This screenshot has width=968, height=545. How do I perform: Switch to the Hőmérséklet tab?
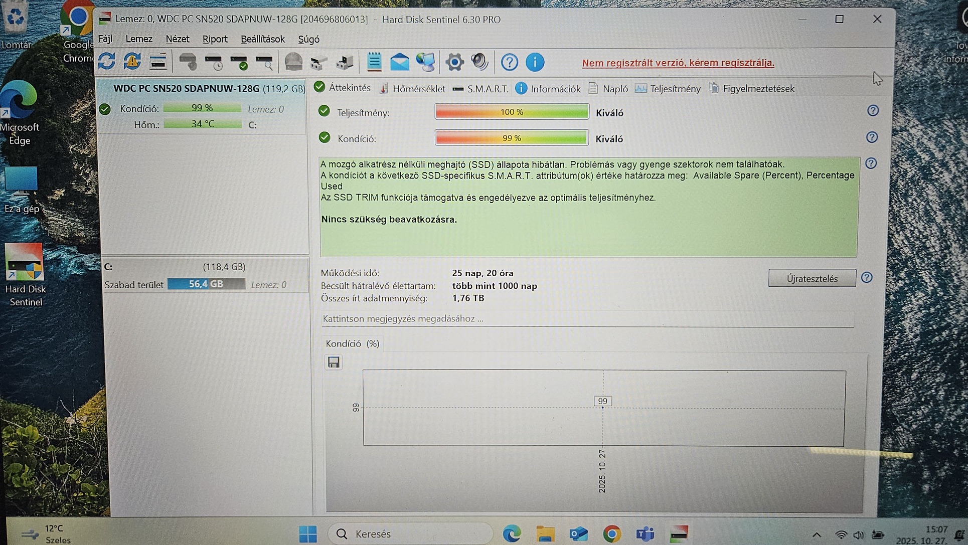point(412,89)
